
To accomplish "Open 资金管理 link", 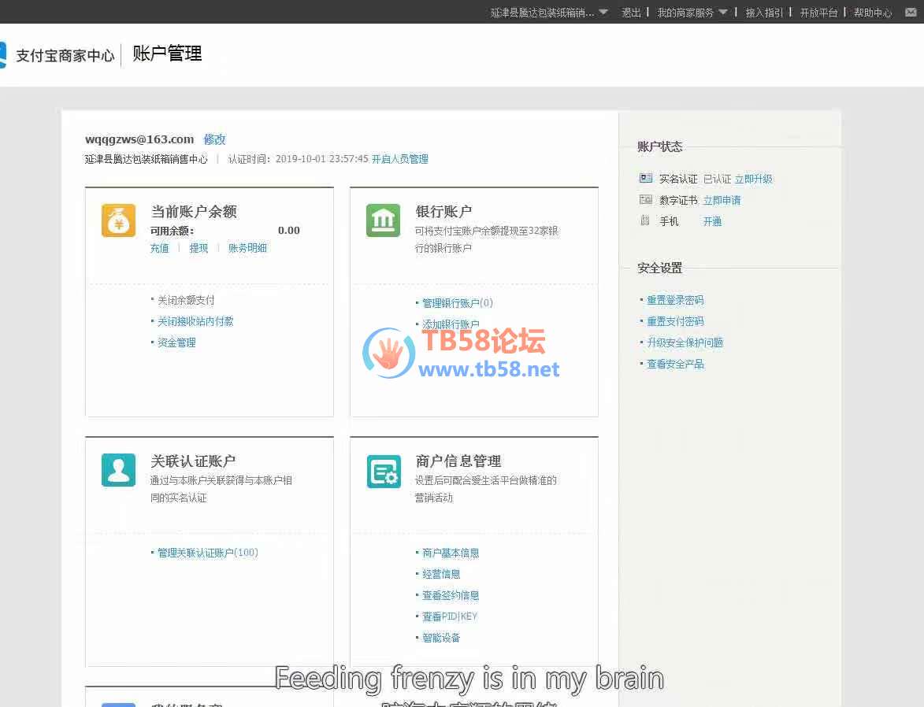I will pos(176,342).
